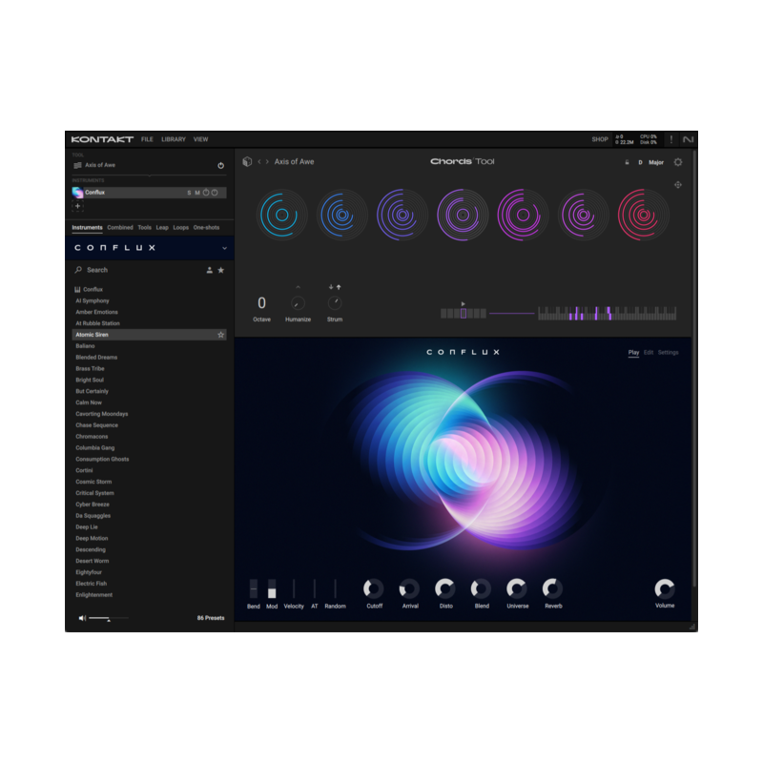Select the Cosmic Storm preset

(x=93, y=482)
